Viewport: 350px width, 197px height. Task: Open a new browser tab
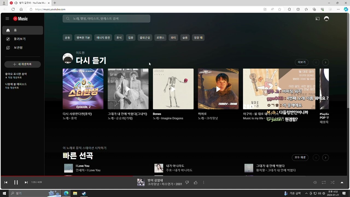(55, 3)
